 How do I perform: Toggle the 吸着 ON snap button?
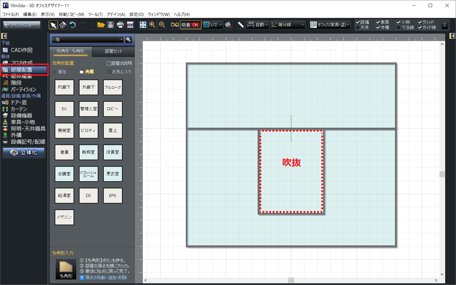pyautogui.click(x=190, y=25)
